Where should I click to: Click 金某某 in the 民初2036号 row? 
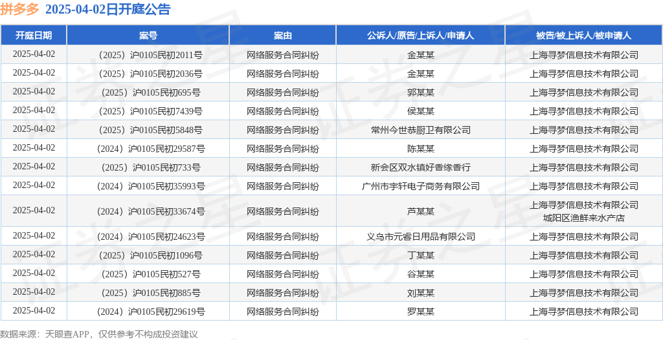tap(421, 74)
